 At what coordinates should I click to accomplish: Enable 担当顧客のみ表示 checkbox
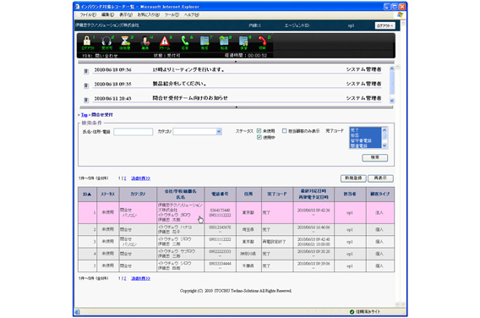[x=285, y=131]
